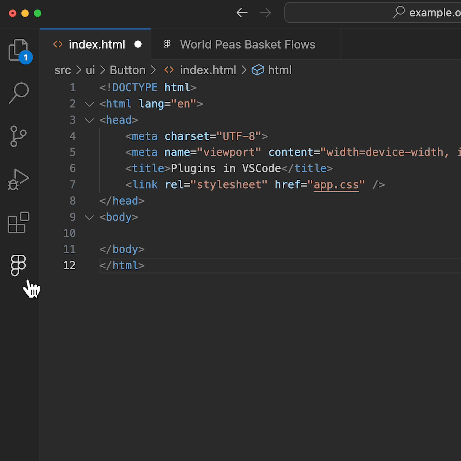Click the search magnifier icon near example.o field
The height and width of the screenshot is (461, 461).
click(x=399, y=12)
